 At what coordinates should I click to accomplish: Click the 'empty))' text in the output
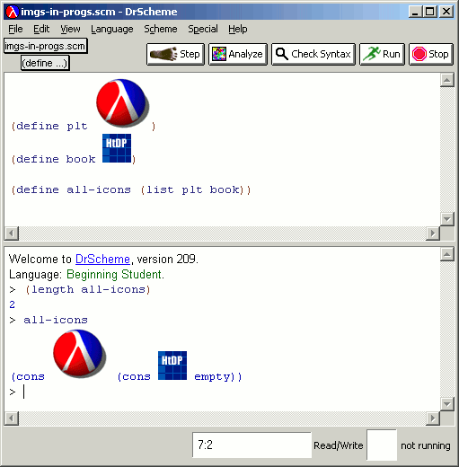(218, 376)
